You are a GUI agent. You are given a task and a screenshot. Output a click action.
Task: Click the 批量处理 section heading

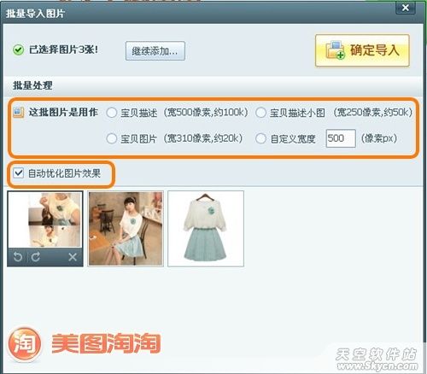click(32, 85)
